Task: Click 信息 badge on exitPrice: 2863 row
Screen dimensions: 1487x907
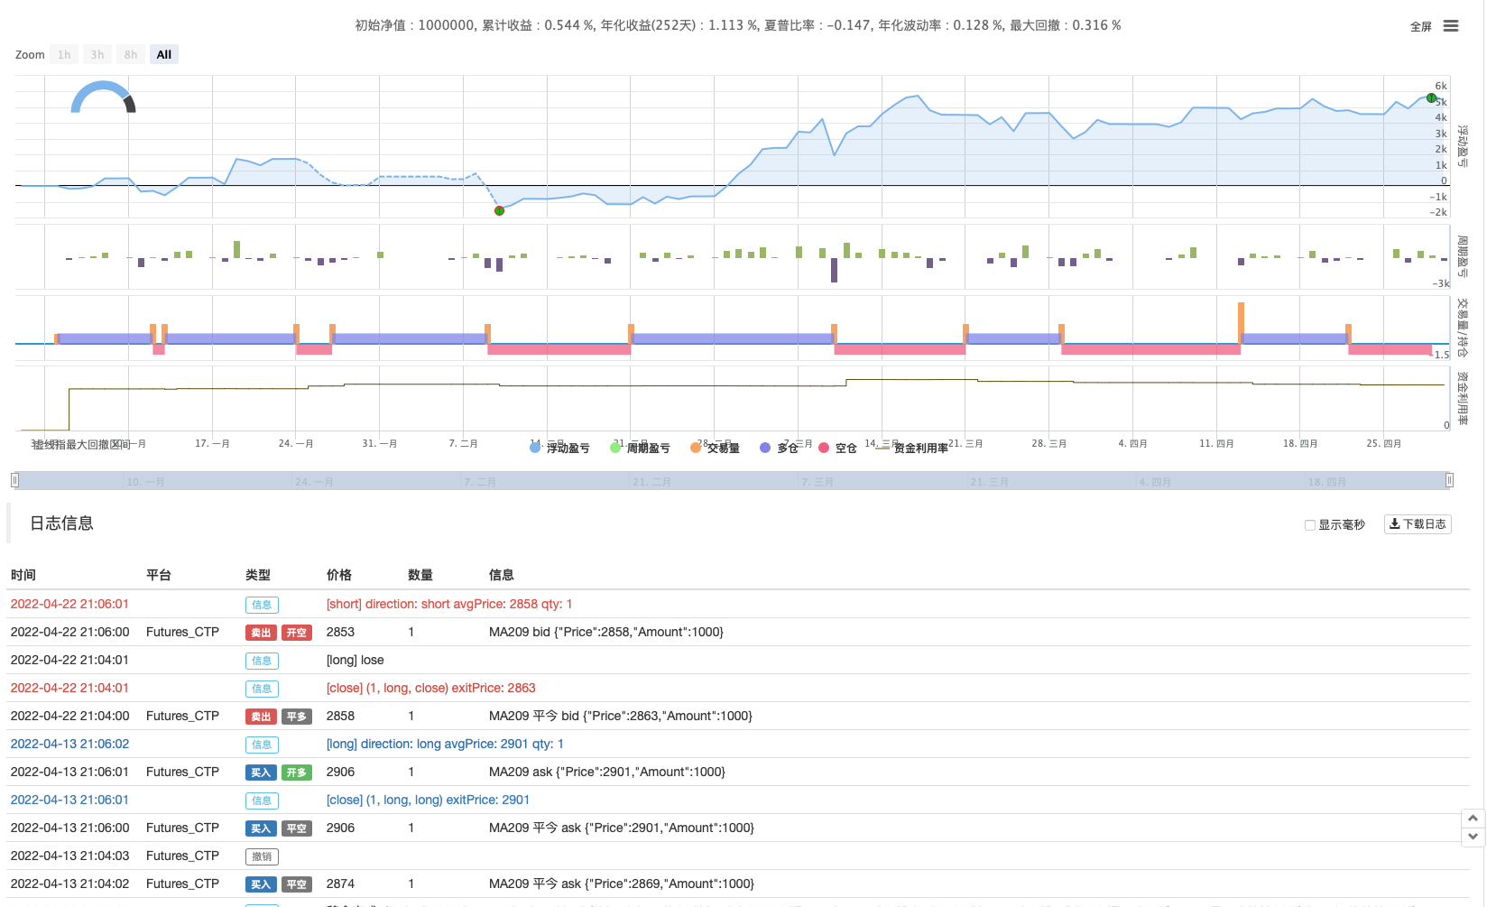Action: 262,689
